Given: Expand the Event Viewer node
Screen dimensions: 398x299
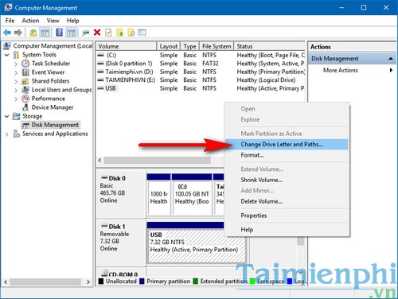Looking at the screenshot, I should 16,72.
